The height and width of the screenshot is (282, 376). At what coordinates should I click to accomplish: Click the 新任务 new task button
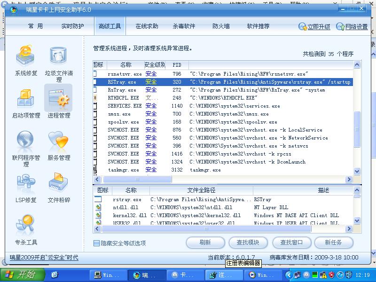click(x=334, y=243)
